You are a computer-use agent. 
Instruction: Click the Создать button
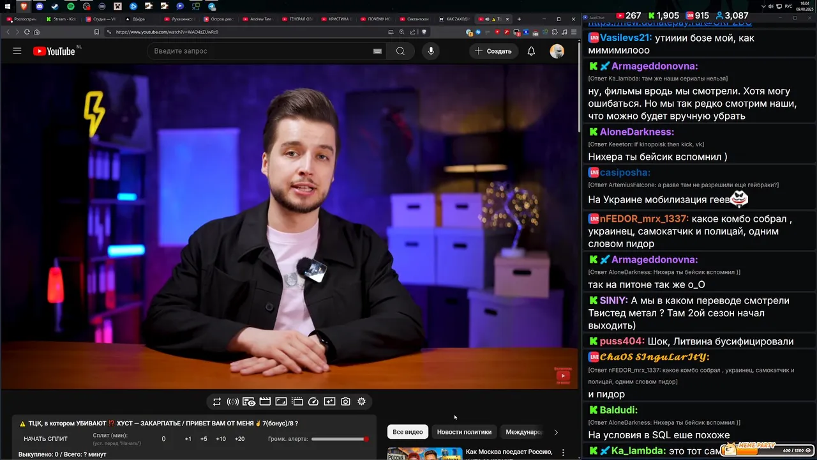(x=493, y=51)
